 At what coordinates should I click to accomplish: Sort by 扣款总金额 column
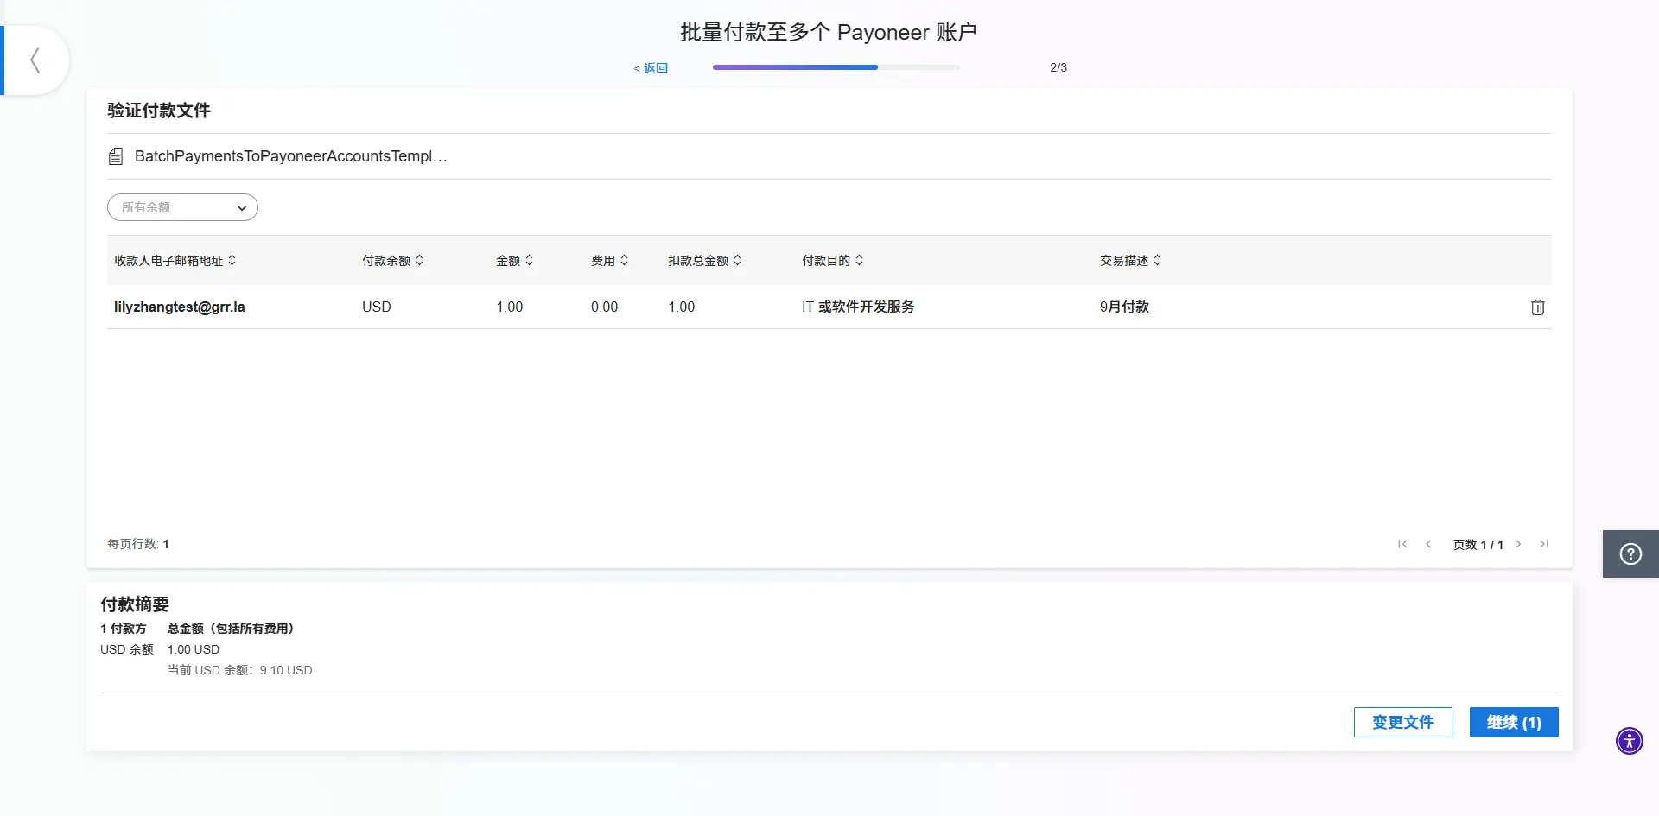click(705, 261)
